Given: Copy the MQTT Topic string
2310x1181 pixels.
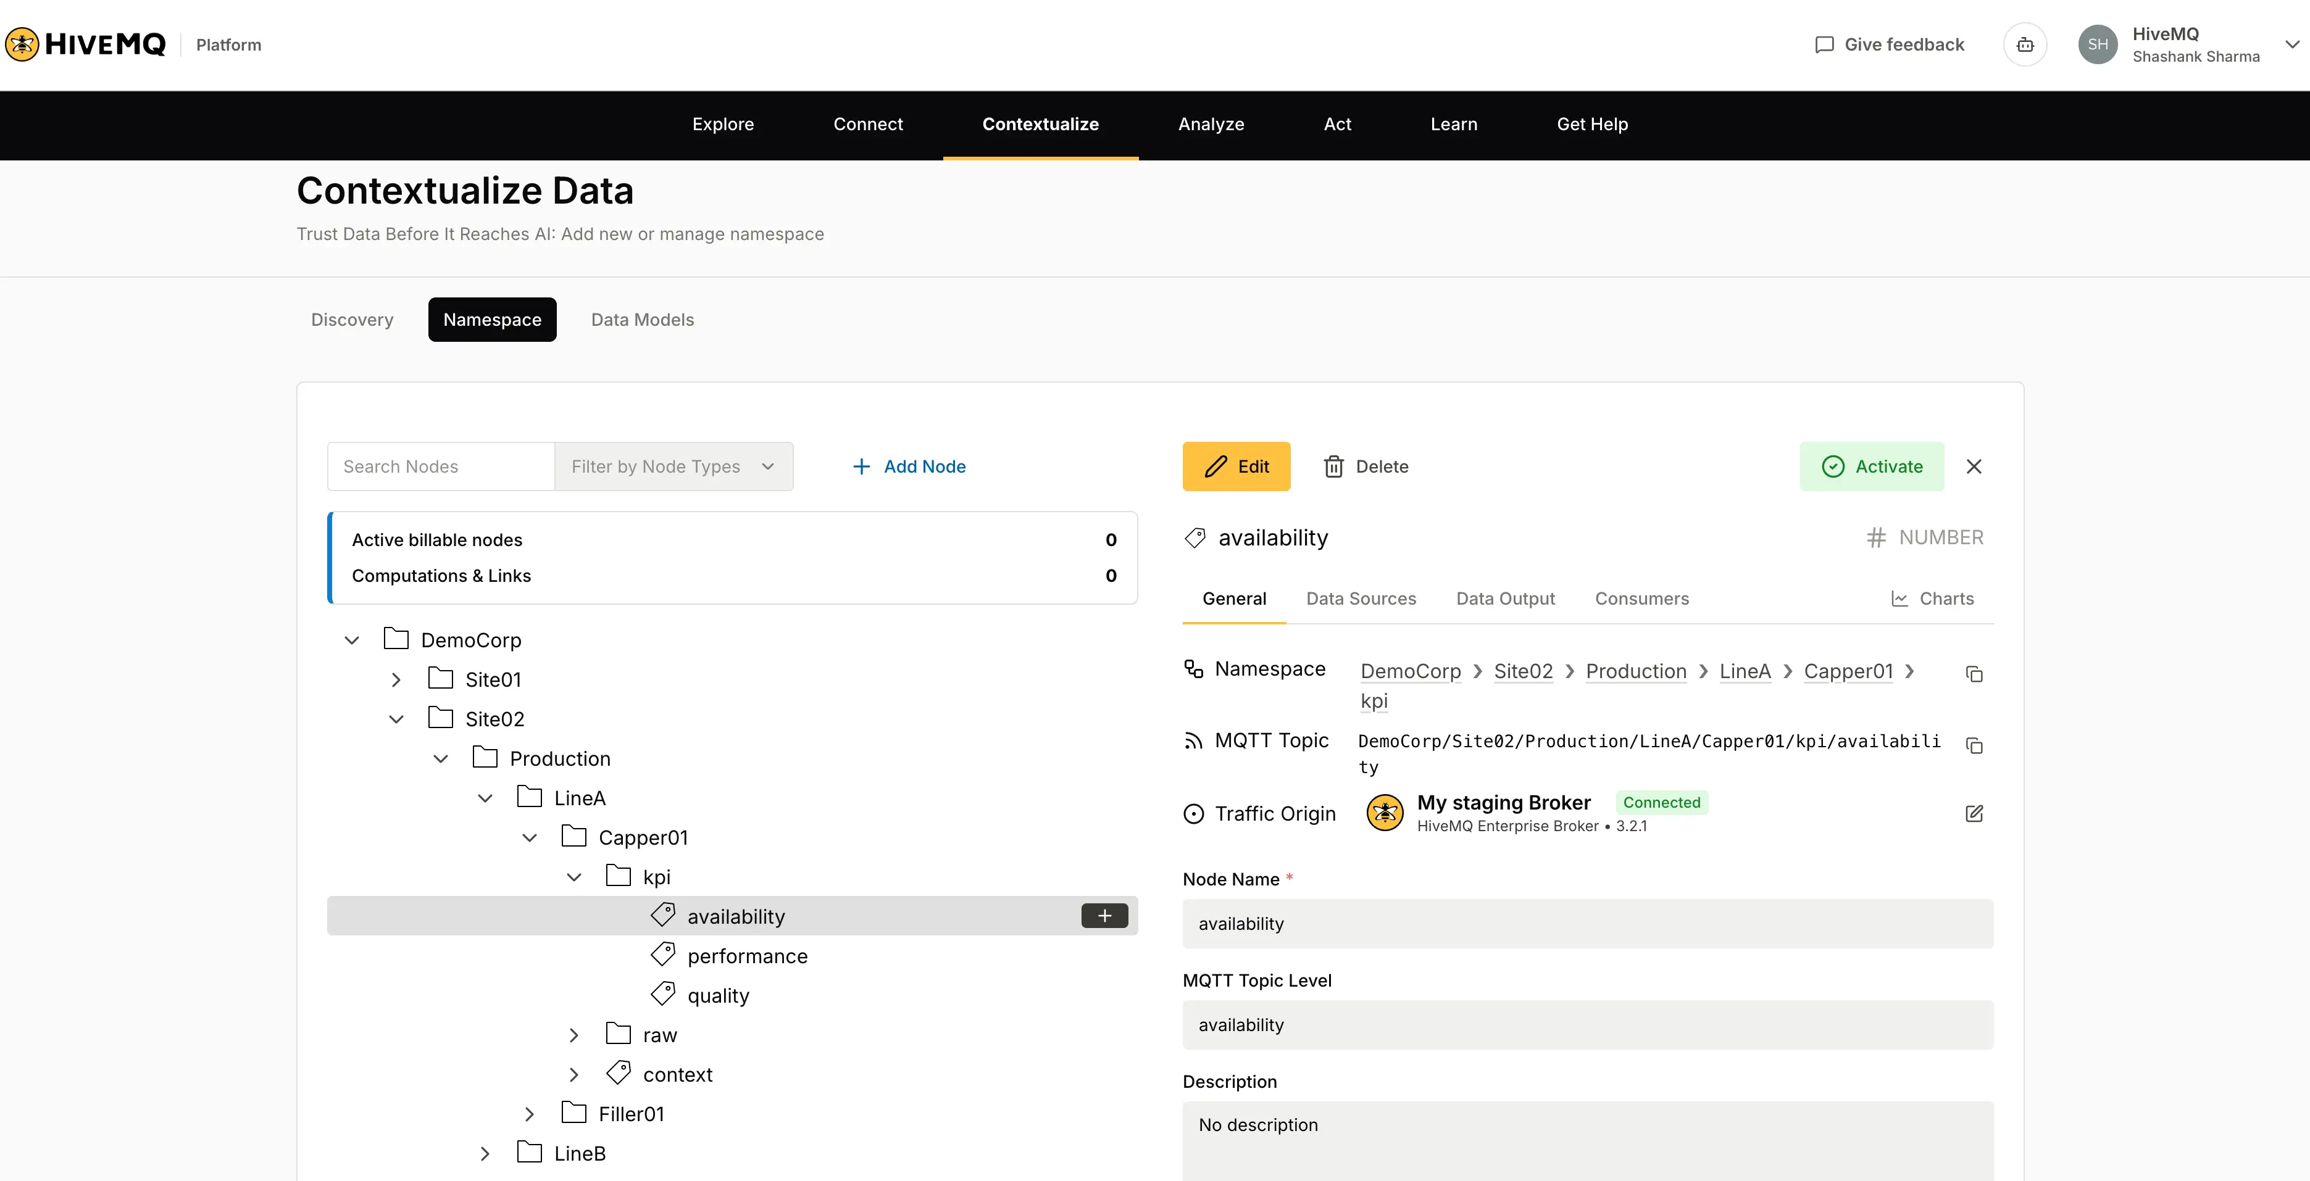Looking at the screenshot, I should (1974, 745).
